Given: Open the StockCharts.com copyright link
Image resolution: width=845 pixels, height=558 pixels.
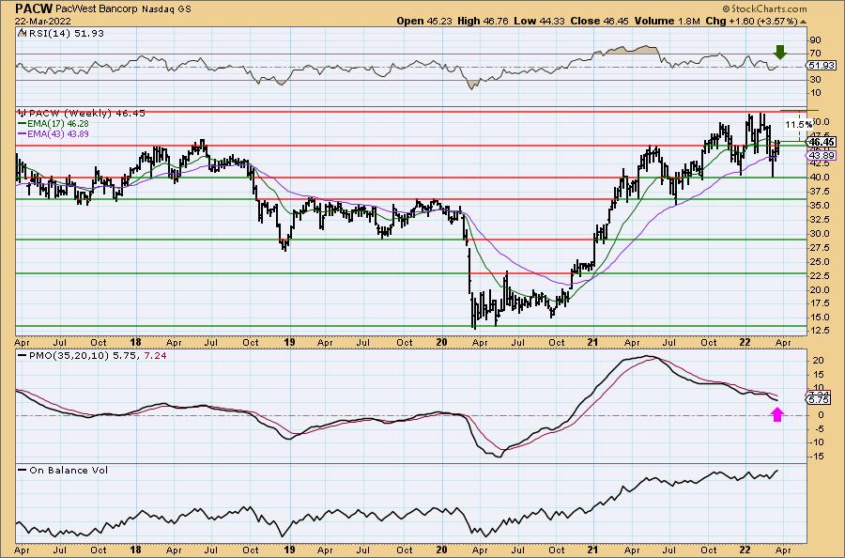Looking at the screenshot, I should 764,8.
